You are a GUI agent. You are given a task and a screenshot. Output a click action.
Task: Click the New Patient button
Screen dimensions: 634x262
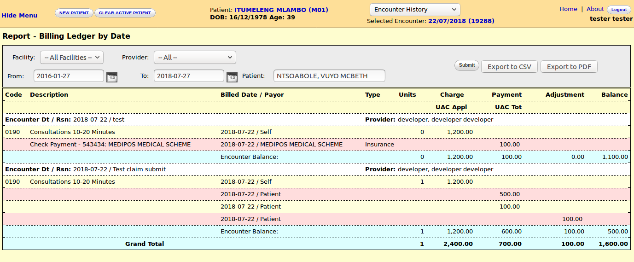[74, 13]
